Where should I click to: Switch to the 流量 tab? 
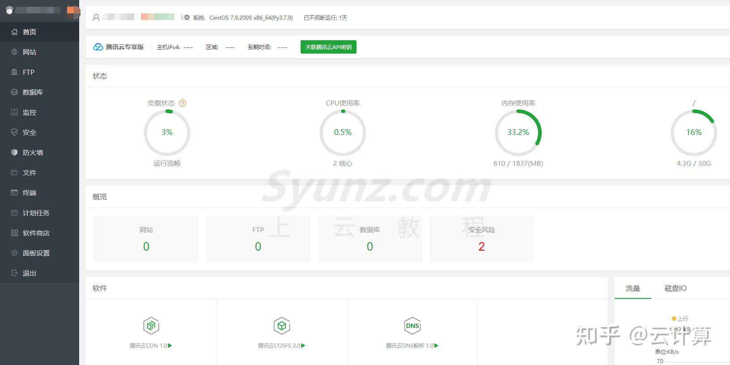click(633, 289)
